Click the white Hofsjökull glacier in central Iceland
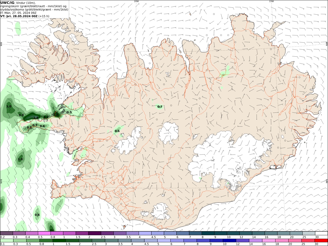The width and height of the screenshot is (328, 246). coord(168,133)
